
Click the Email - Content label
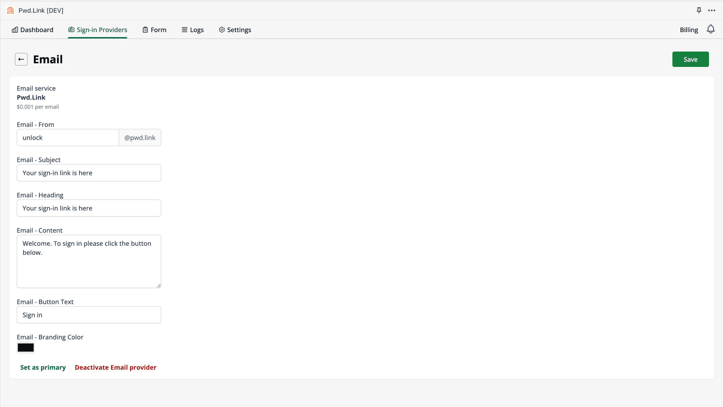coord(40,230)
